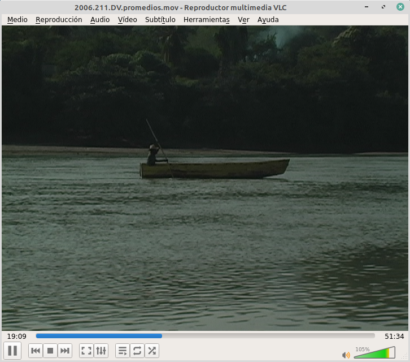The height and width of the screenshot is (362, 410).
Task: Maximize the VLC window
Action: click(383, 7)
